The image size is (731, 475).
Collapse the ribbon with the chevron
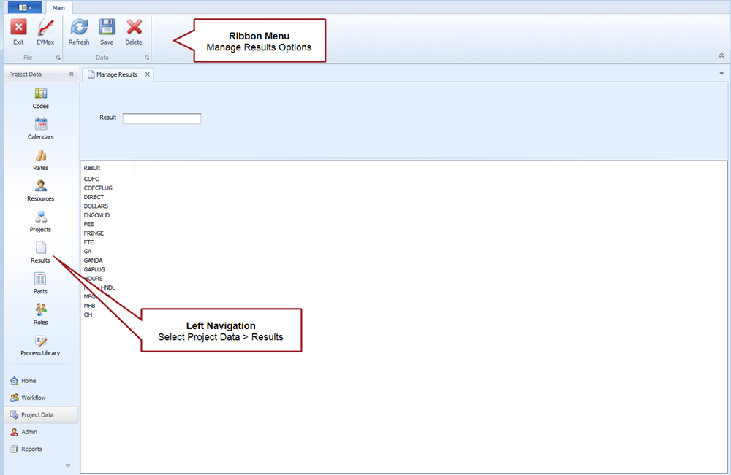[722, 55]
